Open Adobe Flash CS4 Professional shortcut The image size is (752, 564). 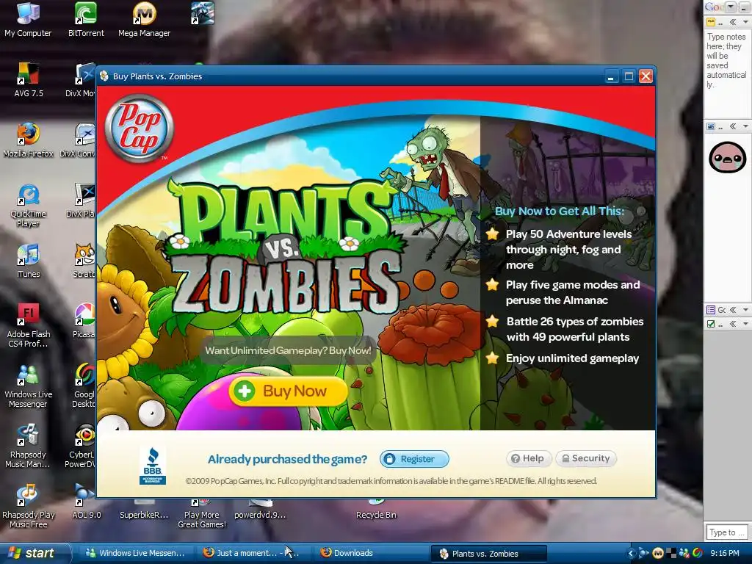(x=28, y=325)
